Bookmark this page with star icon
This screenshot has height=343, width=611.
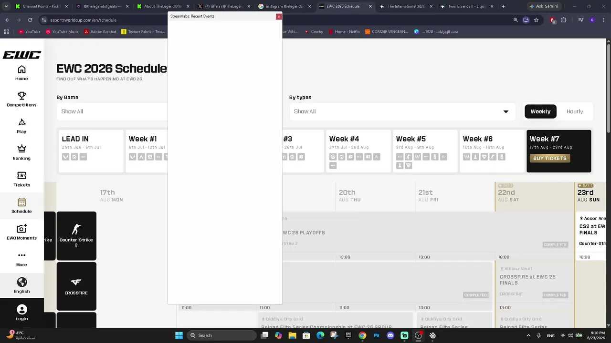point(536,20)
